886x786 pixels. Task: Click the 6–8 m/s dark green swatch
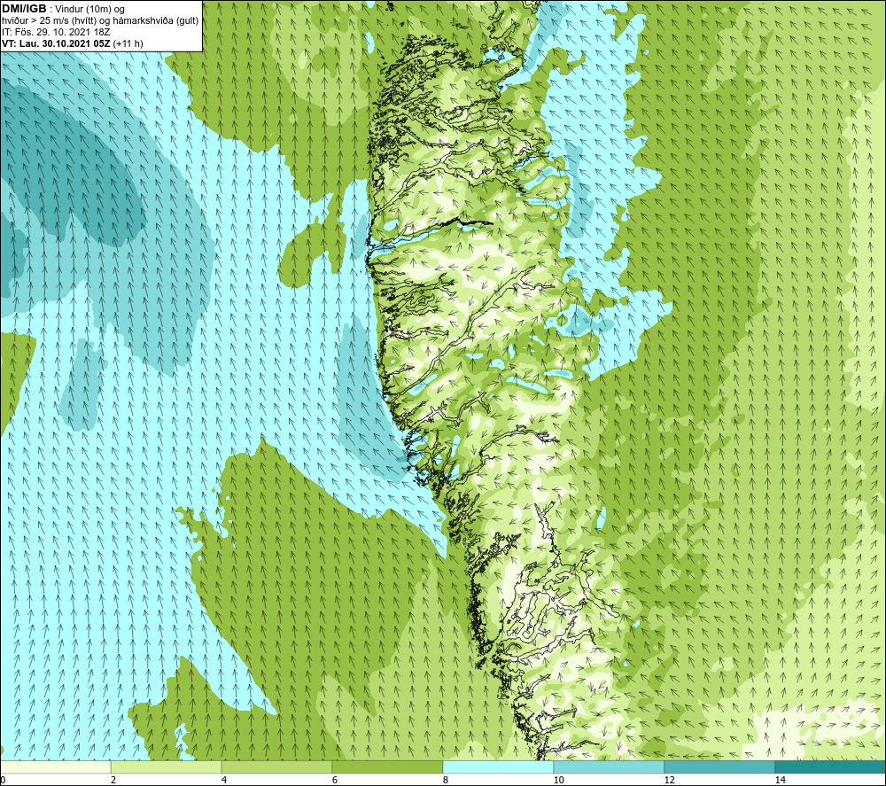(388, 767)
